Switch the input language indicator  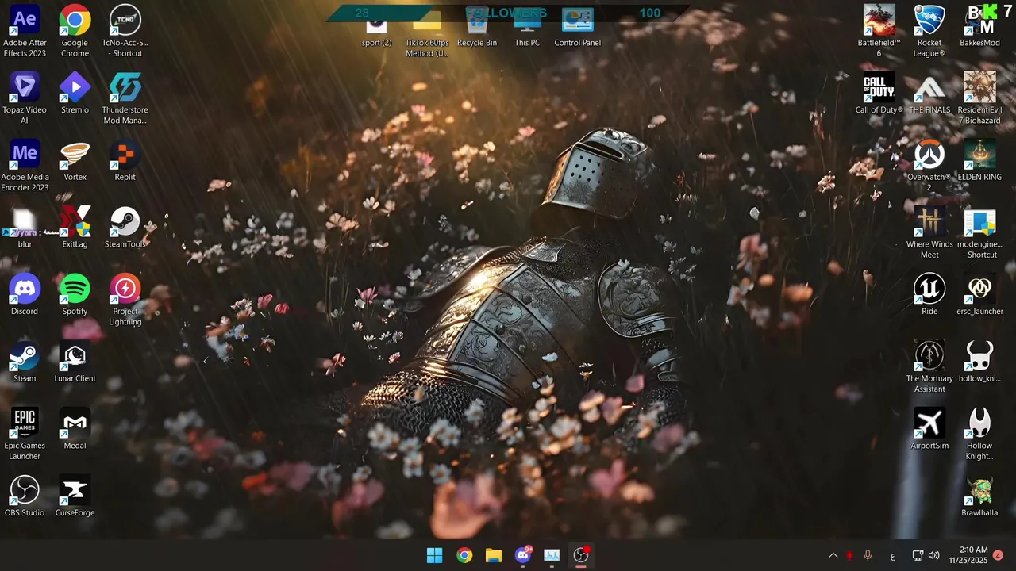point(892,556)
